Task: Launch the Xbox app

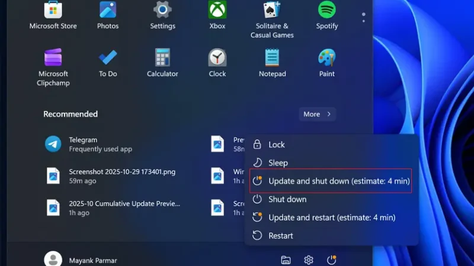Action: (x=217, y=15)
